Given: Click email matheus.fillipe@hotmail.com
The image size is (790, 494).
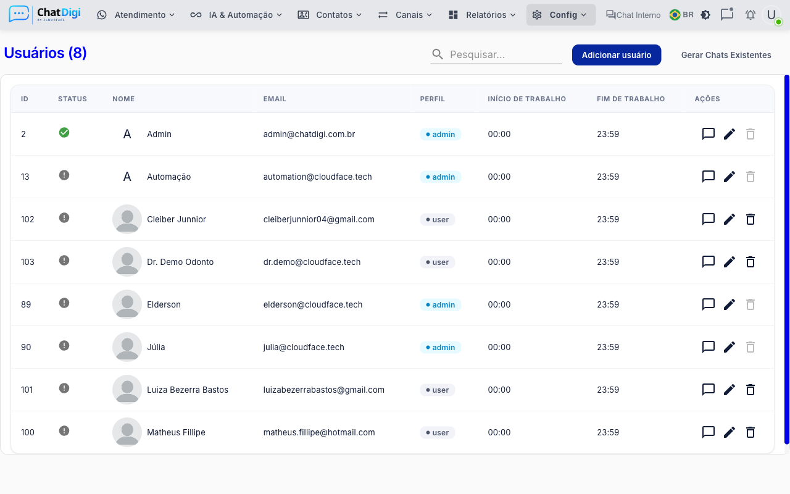Looking at the screenshot, I should click(x=319, y=432).
